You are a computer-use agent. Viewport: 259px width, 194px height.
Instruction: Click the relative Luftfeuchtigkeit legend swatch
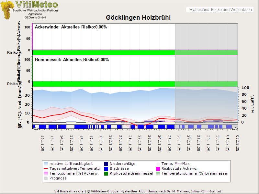click(x=46, y=164)
